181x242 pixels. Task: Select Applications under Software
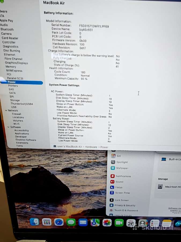(x=22, y=133)
